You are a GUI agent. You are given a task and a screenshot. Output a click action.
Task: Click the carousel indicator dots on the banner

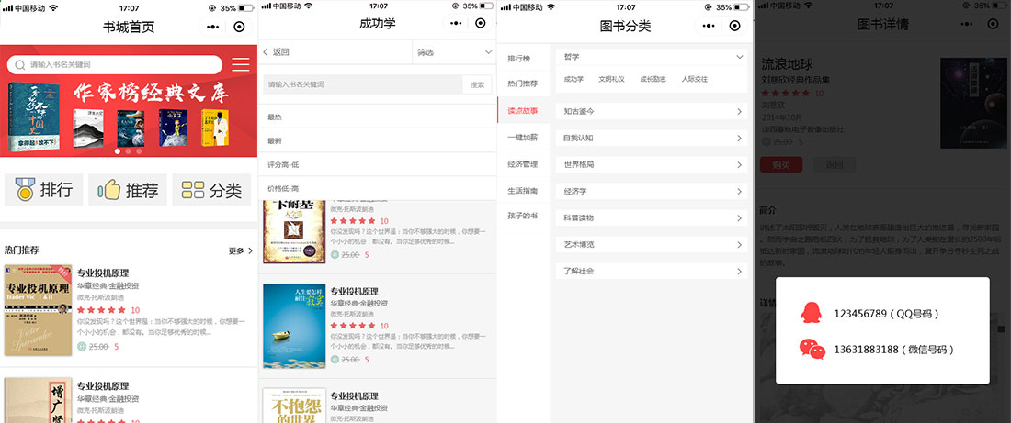pyautogui.click(x=129, y=151)
